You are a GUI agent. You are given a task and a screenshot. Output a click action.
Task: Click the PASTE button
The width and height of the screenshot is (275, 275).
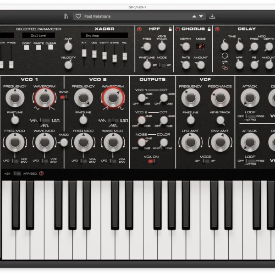click(38, 47)
